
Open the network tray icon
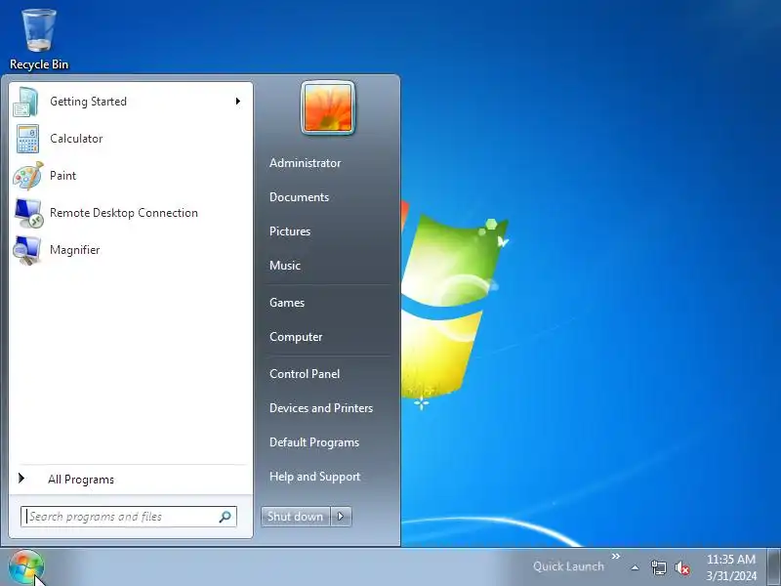pos(658,567)
